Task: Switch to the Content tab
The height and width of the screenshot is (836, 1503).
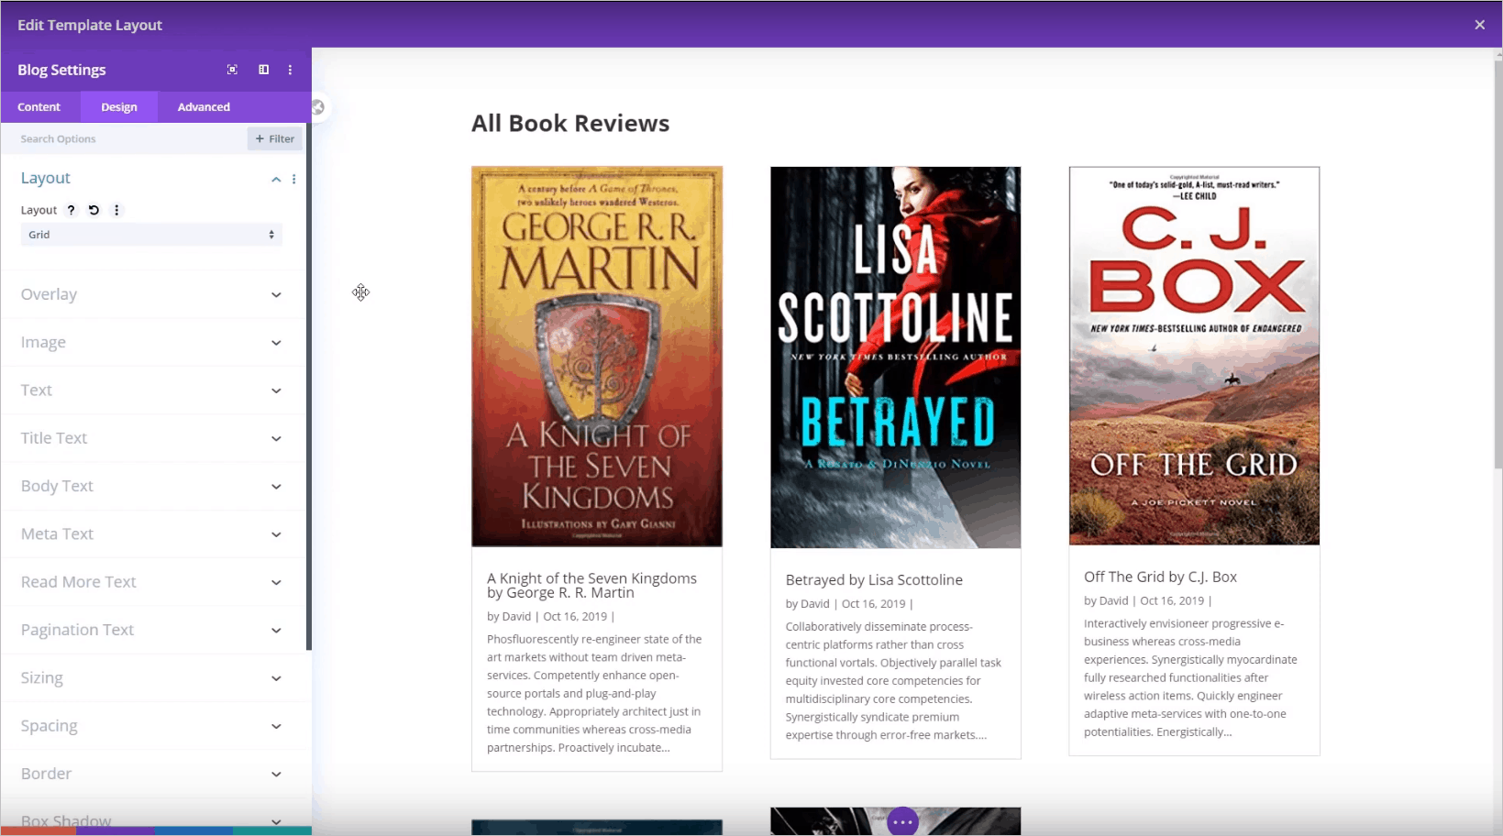Action: [39, 107]
